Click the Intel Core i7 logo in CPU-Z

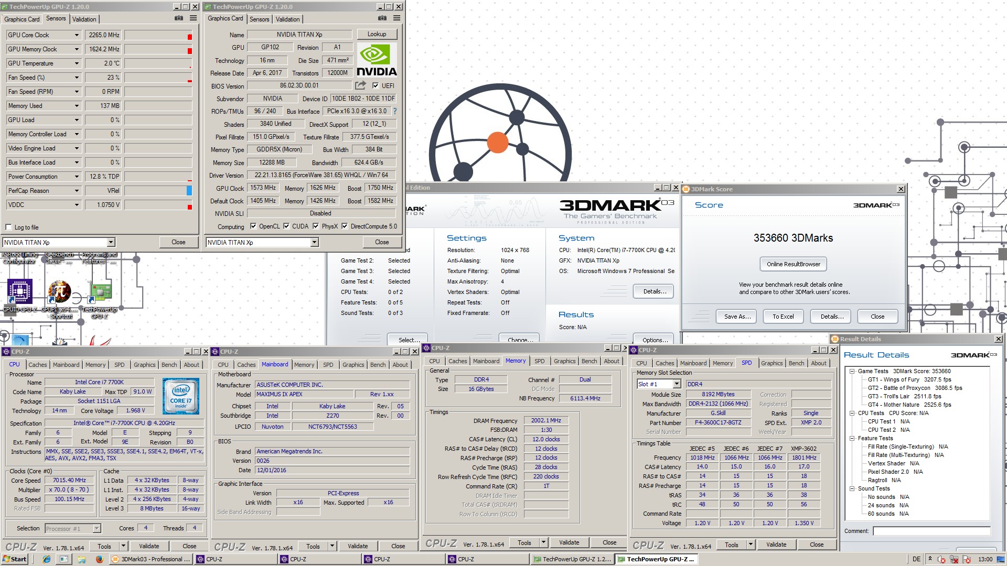180,396
